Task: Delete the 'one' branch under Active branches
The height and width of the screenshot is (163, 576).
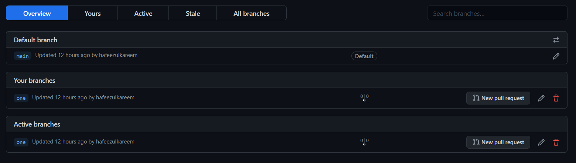Action: point(556,142)
